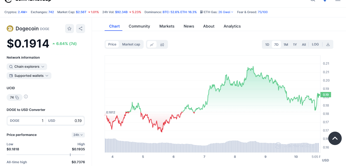Click the date label 9 on chart axis

click(265, 157)
